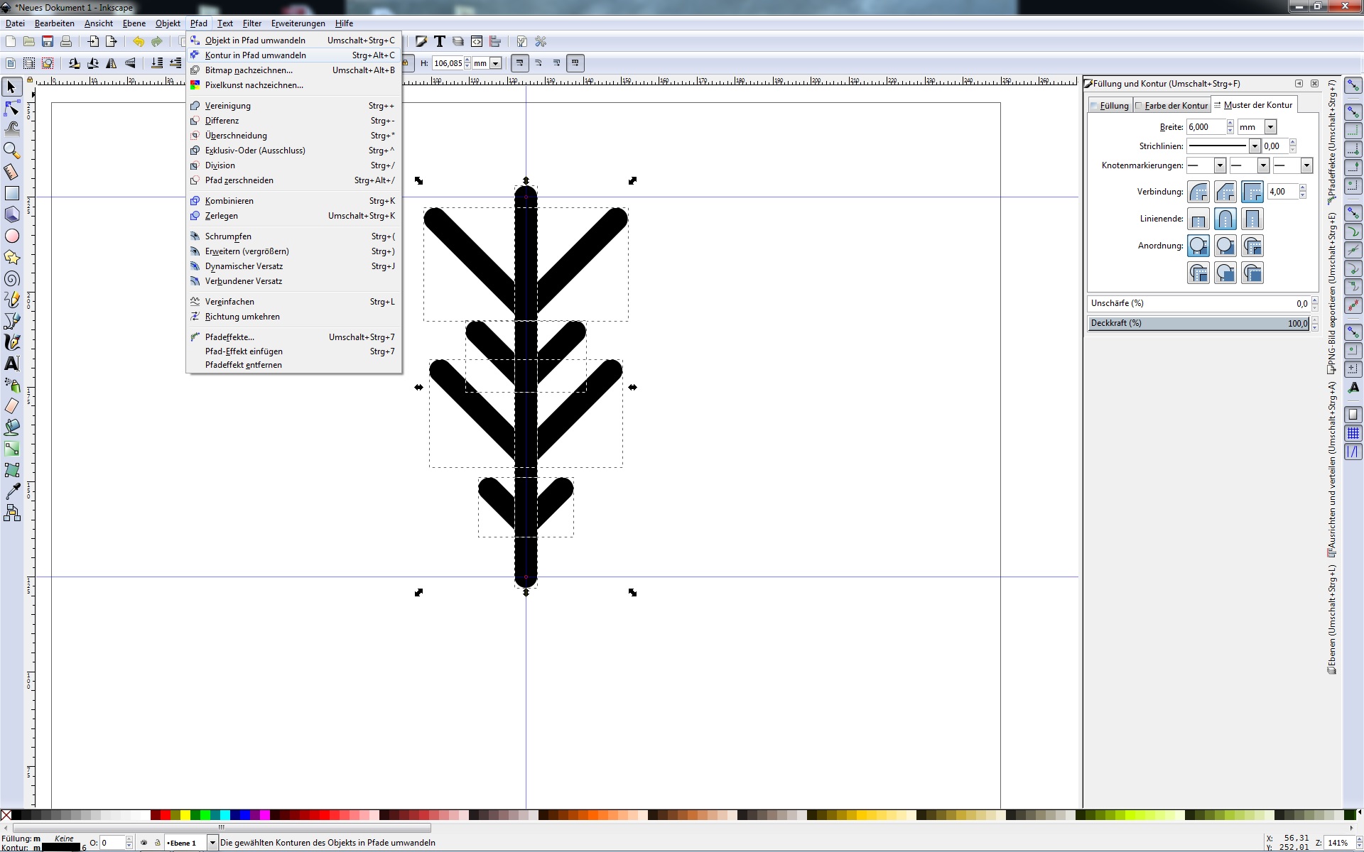Choose Vereinigung from the Pfad menu
Image resolution: width=1364 pixels, height=852 pixels.
coord(227,106)
